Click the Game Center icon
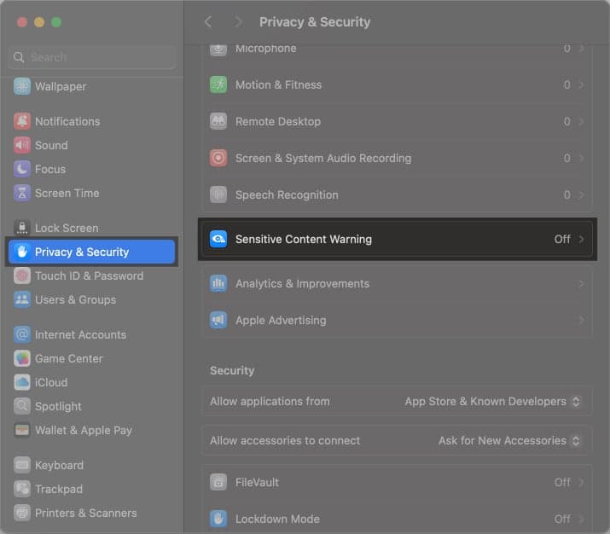The image size is (610, 534). click(22, 358)
